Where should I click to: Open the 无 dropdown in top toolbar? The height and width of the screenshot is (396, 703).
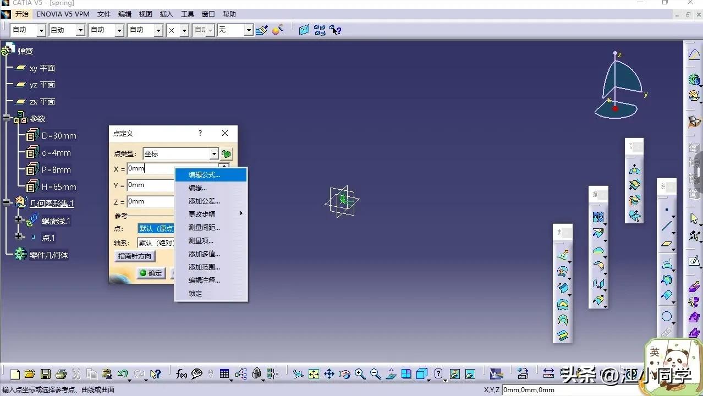[249, 30]
